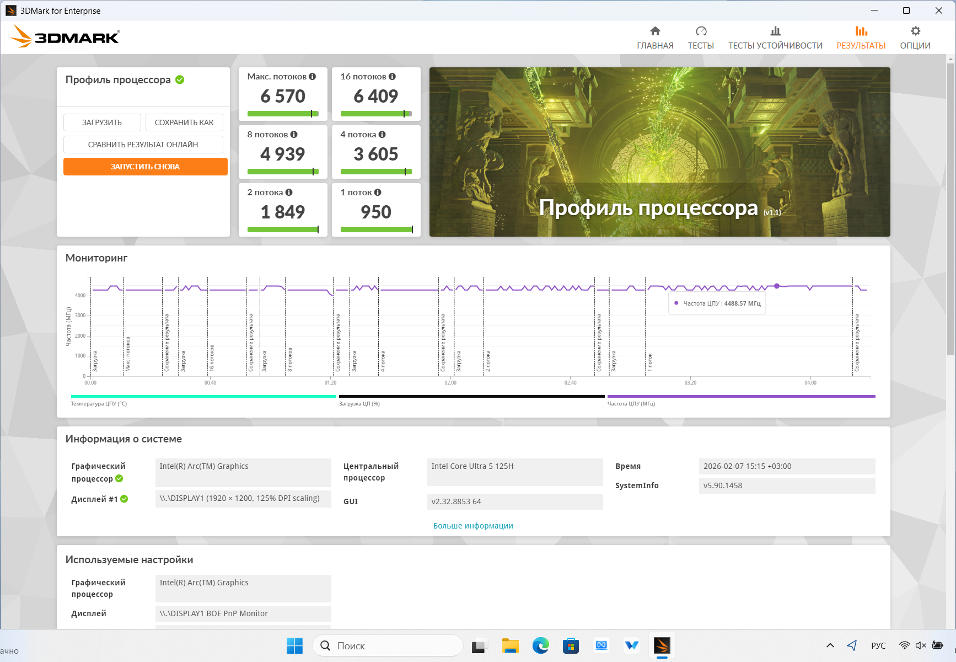Screen dimensions: 956x662
Task: Open the ТЕСТЫ УСТОЙЧИВОСТИ tab
Action: pos(775,38)
